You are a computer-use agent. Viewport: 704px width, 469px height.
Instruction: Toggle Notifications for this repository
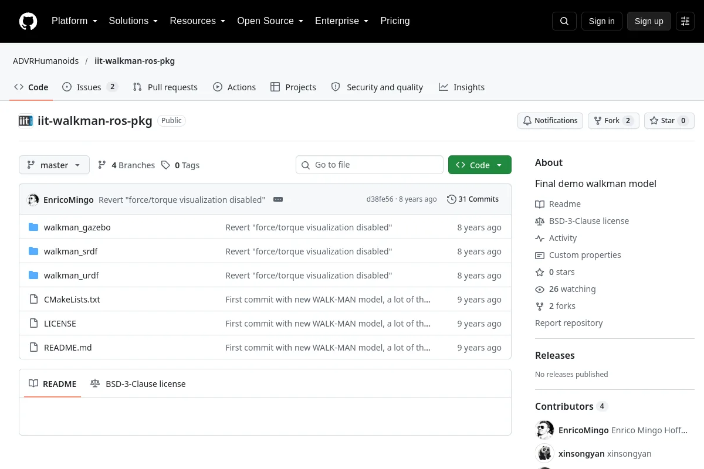550,121
